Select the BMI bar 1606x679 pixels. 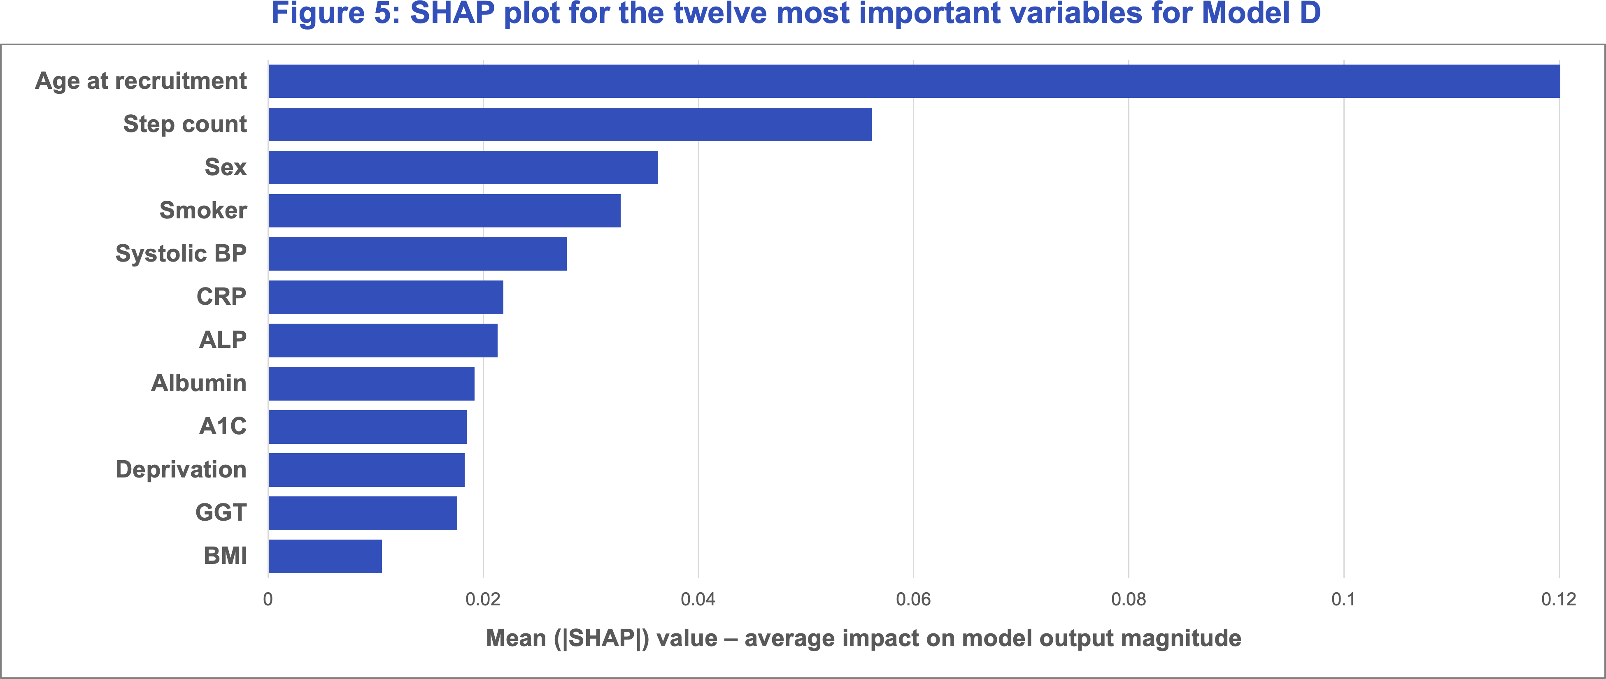[x=325, y=556]
